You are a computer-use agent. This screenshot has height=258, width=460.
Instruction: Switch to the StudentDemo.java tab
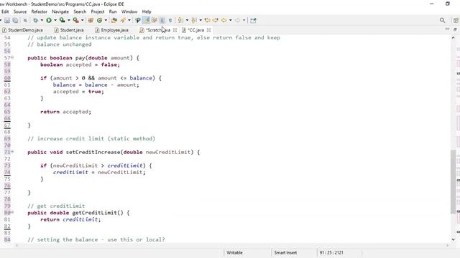tap(22, 30)
